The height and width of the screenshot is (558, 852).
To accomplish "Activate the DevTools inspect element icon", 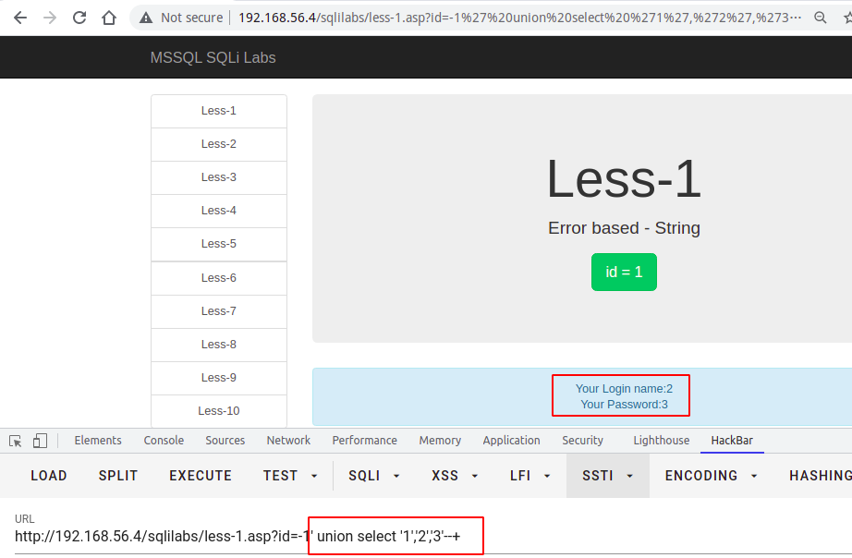I will [x=15, y=441].
